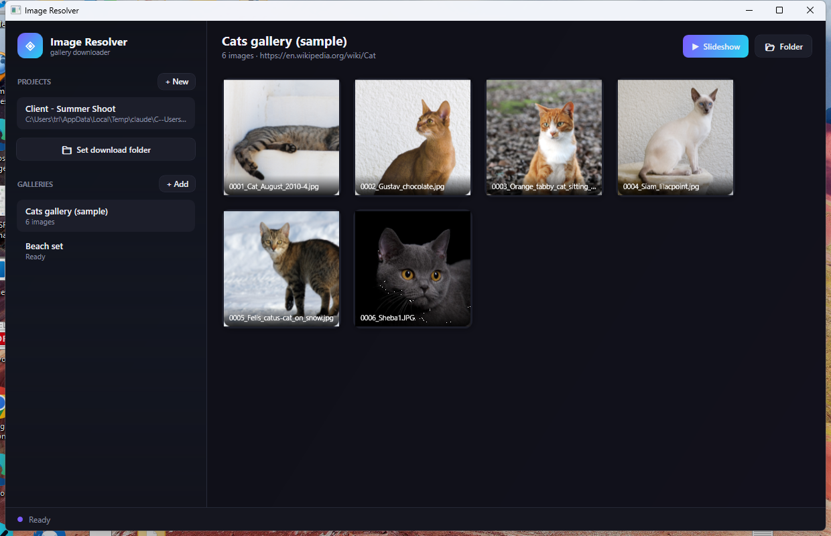This screenshot has width=831, height=536.
Task: Open thumbnail 0004_Siam_lilacpoint.jpg
Action: 676,137
